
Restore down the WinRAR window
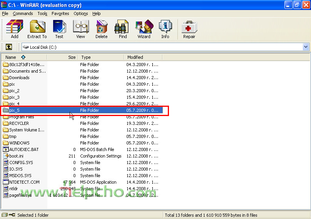tap(297, 5)
